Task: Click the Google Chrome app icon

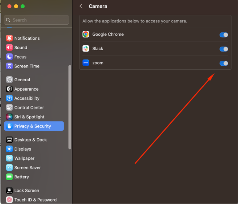Action: (86, 34)
